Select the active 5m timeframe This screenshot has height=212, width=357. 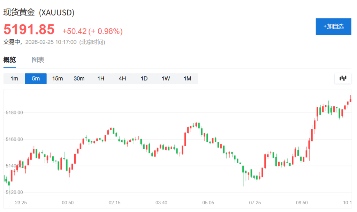36,79
